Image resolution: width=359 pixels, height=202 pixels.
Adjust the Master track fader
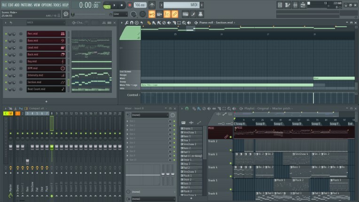coord(10,148)
